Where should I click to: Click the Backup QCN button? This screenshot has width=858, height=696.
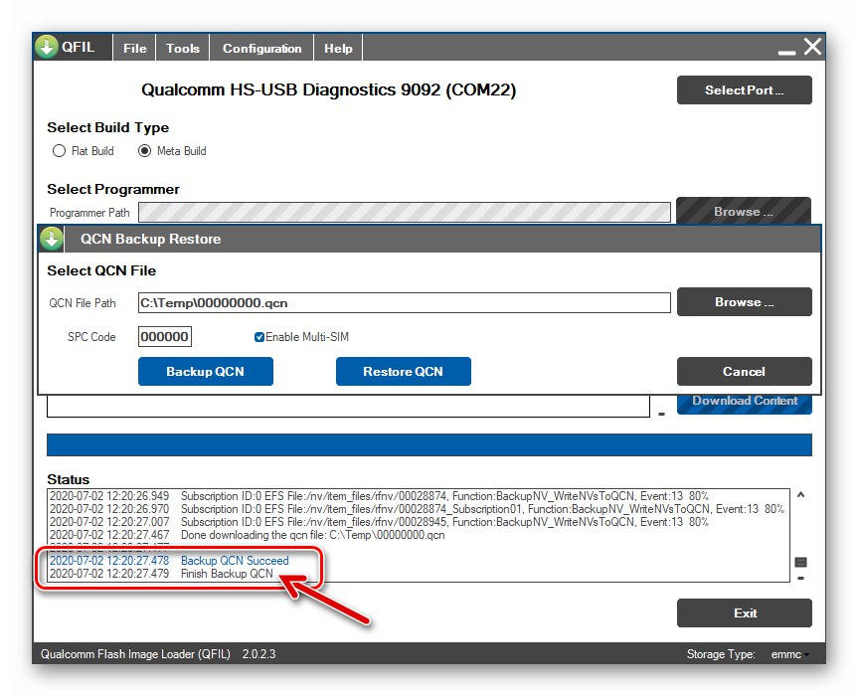[x=205, y=372]
